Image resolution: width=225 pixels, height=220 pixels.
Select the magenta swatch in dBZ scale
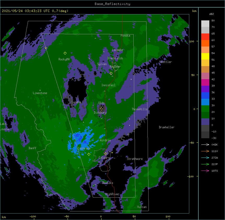tap(205, 82)
